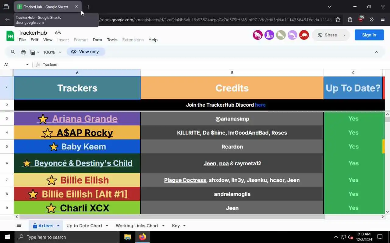Click the red anonymous viewer avatar

[x=304, y=35]
